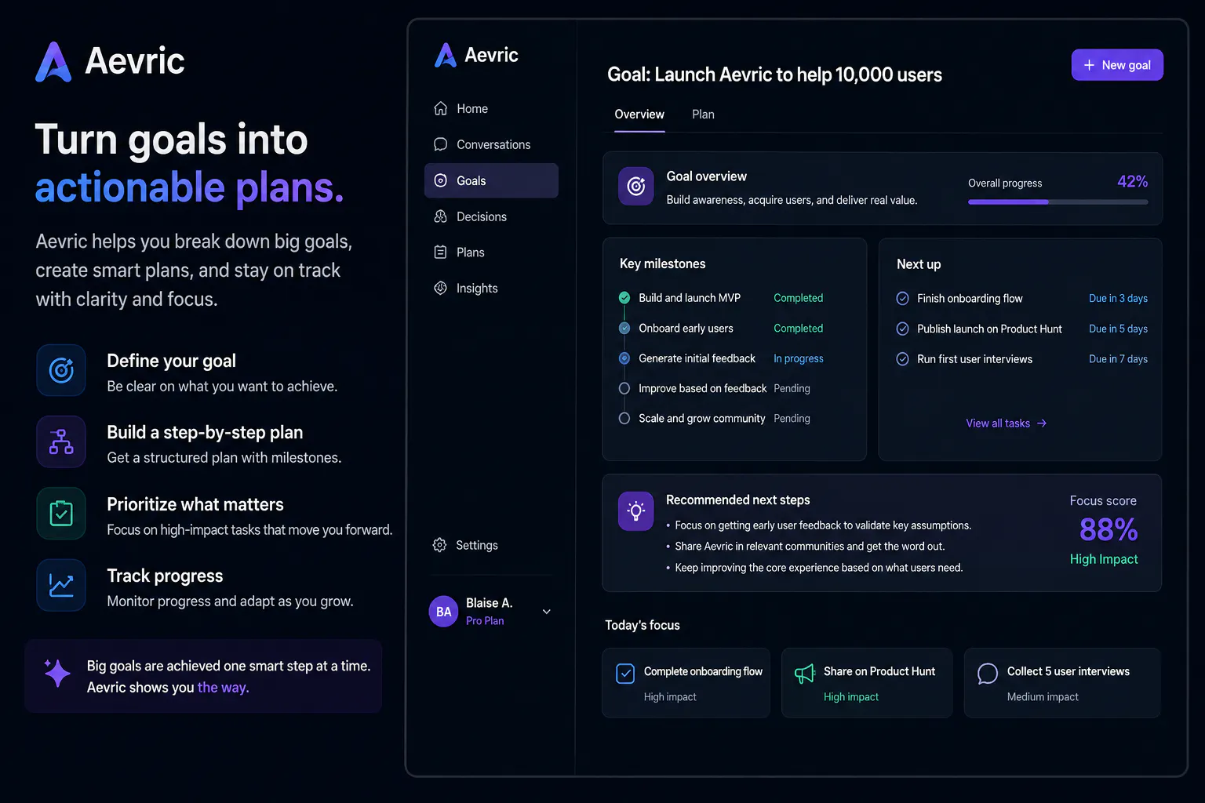
Task: Toggle Complete onboarding flow checkbox in Today's focus
Action: [625, 674]
